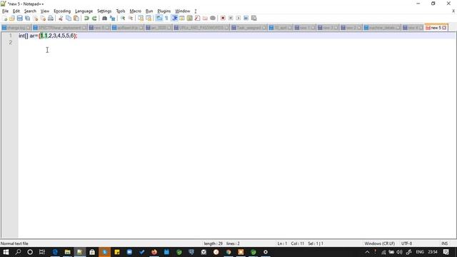Open the Plugins menu
Screen dimensions: 457x257
[x=164, y=11]
